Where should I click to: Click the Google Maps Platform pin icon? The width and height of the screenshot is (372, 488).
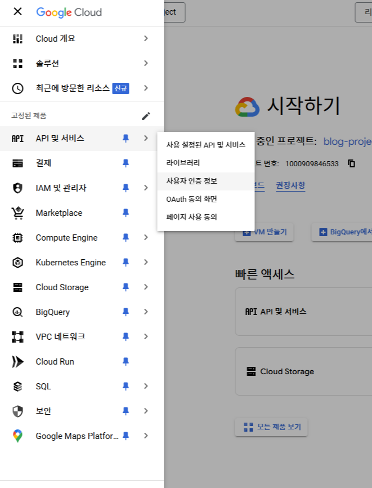tap(17, 436)
